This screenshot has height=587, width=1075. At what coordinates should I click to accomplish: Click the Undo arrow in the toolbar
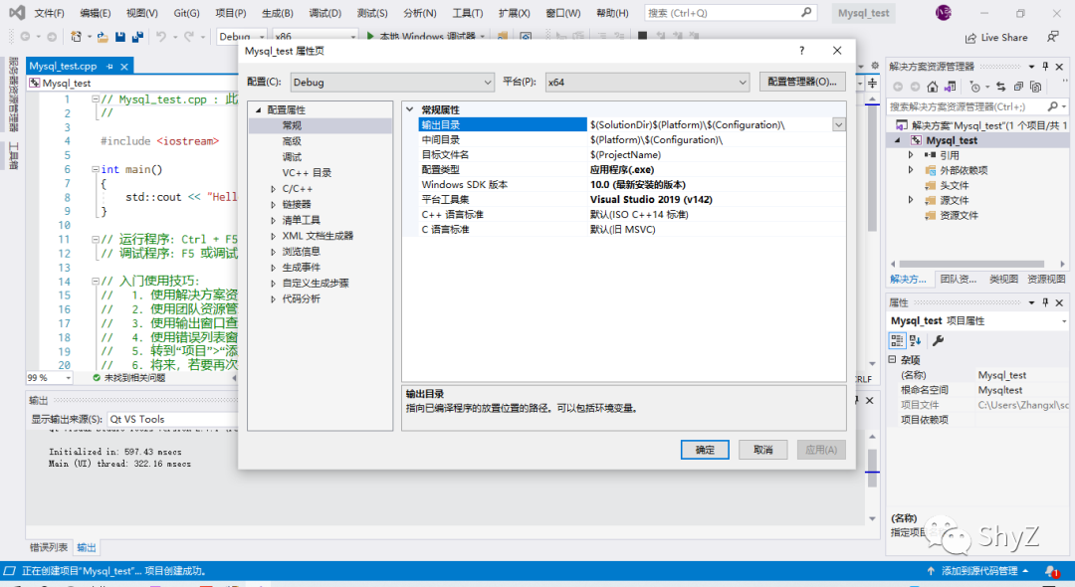point(160,37)
